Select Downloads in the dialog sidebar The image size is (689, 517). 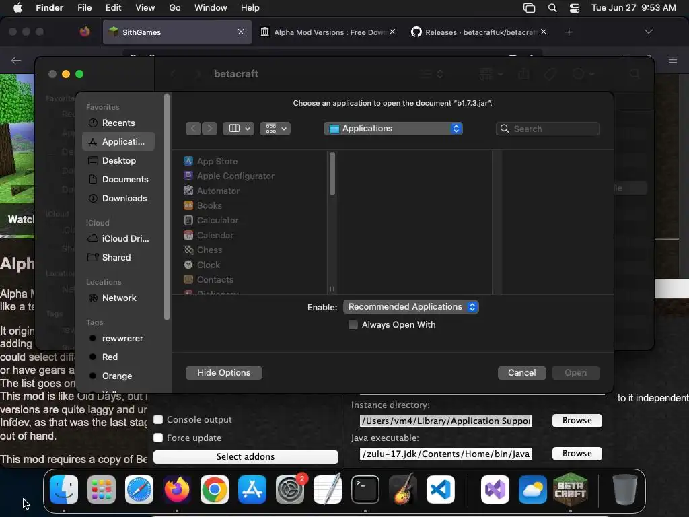click(118, 199)
